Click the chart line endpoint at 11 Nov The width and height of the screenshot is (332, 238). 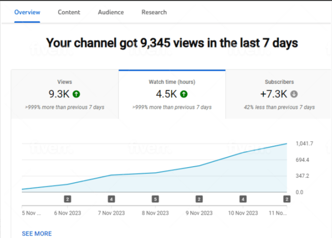(x=287, y=144)
